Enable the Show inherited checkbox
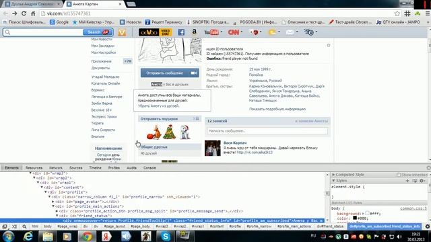 pyautogui.click(x=399, y=175)
